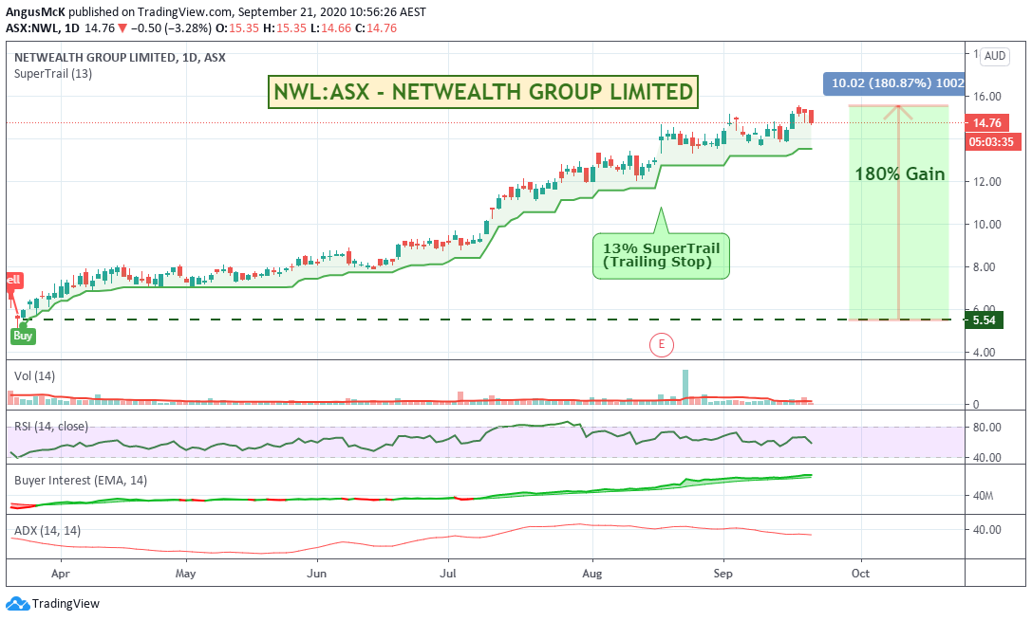Click the O:15.35 open value

pos(237,28)
